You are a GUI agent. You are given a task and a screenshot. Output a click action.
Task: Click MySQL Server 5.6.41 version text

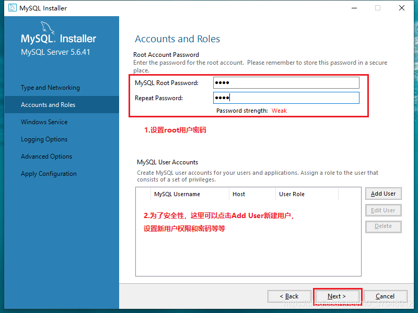click(55, 52)
